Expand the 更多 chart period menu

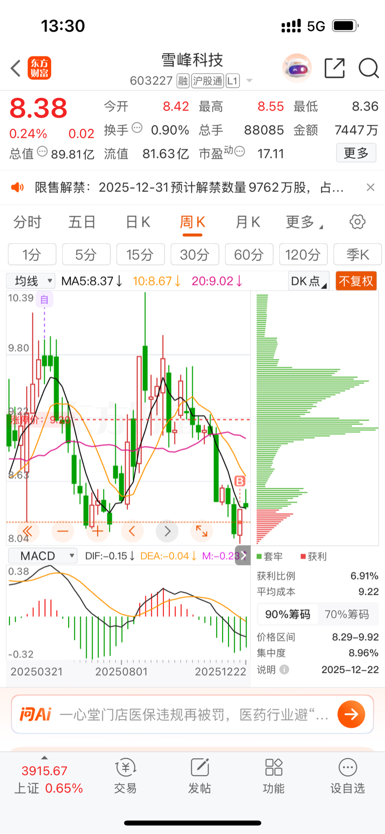(304, 222)
